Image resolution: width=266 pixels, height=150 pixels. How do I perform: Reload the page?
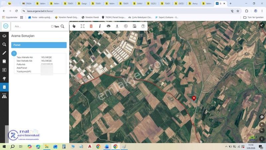pos(16,11)
